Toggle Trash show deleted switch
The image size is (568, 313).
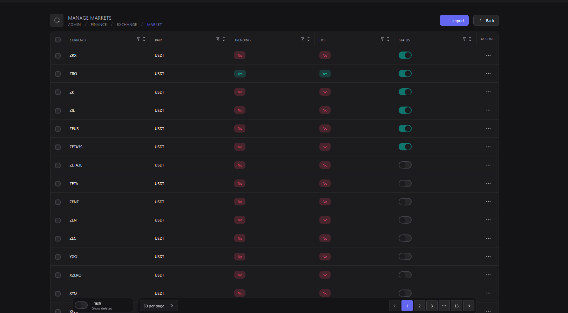(x=81, y=305)
